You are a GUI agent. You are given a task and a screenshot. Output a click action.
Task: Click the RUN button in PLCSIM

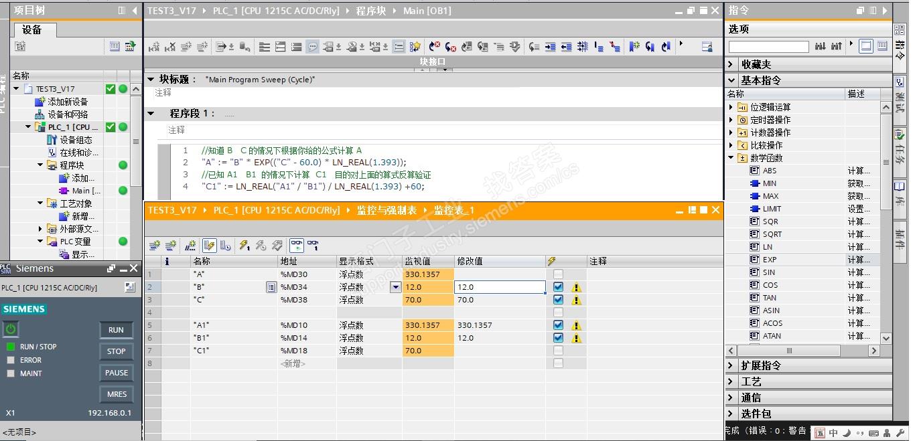tap(116, 330)
